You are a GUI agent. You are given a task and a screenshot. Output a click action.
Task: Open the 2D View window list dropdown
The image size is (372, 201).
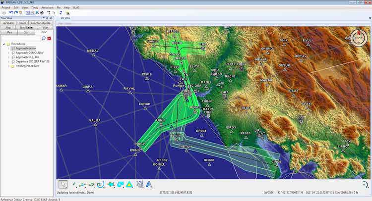point(370,18)
